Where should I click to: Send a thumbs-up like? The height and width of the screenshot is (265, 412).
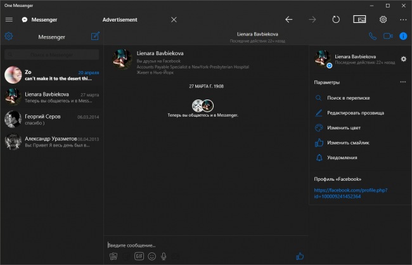[300, 256]
